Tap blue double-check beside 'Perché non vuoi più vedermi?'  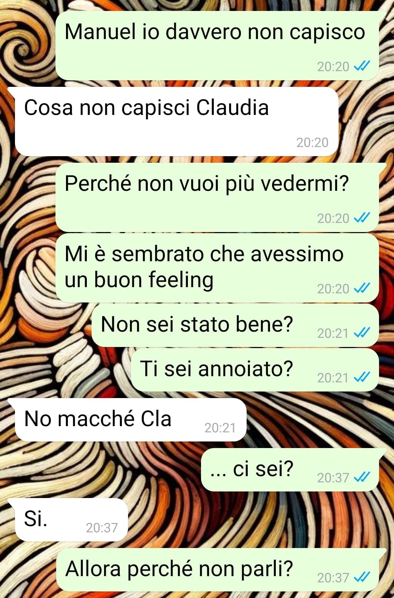pos(362,218)
